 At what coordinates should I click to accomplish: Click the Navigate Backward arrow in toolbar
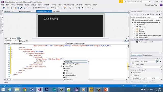pyautogui.click(x=4, y=8)
